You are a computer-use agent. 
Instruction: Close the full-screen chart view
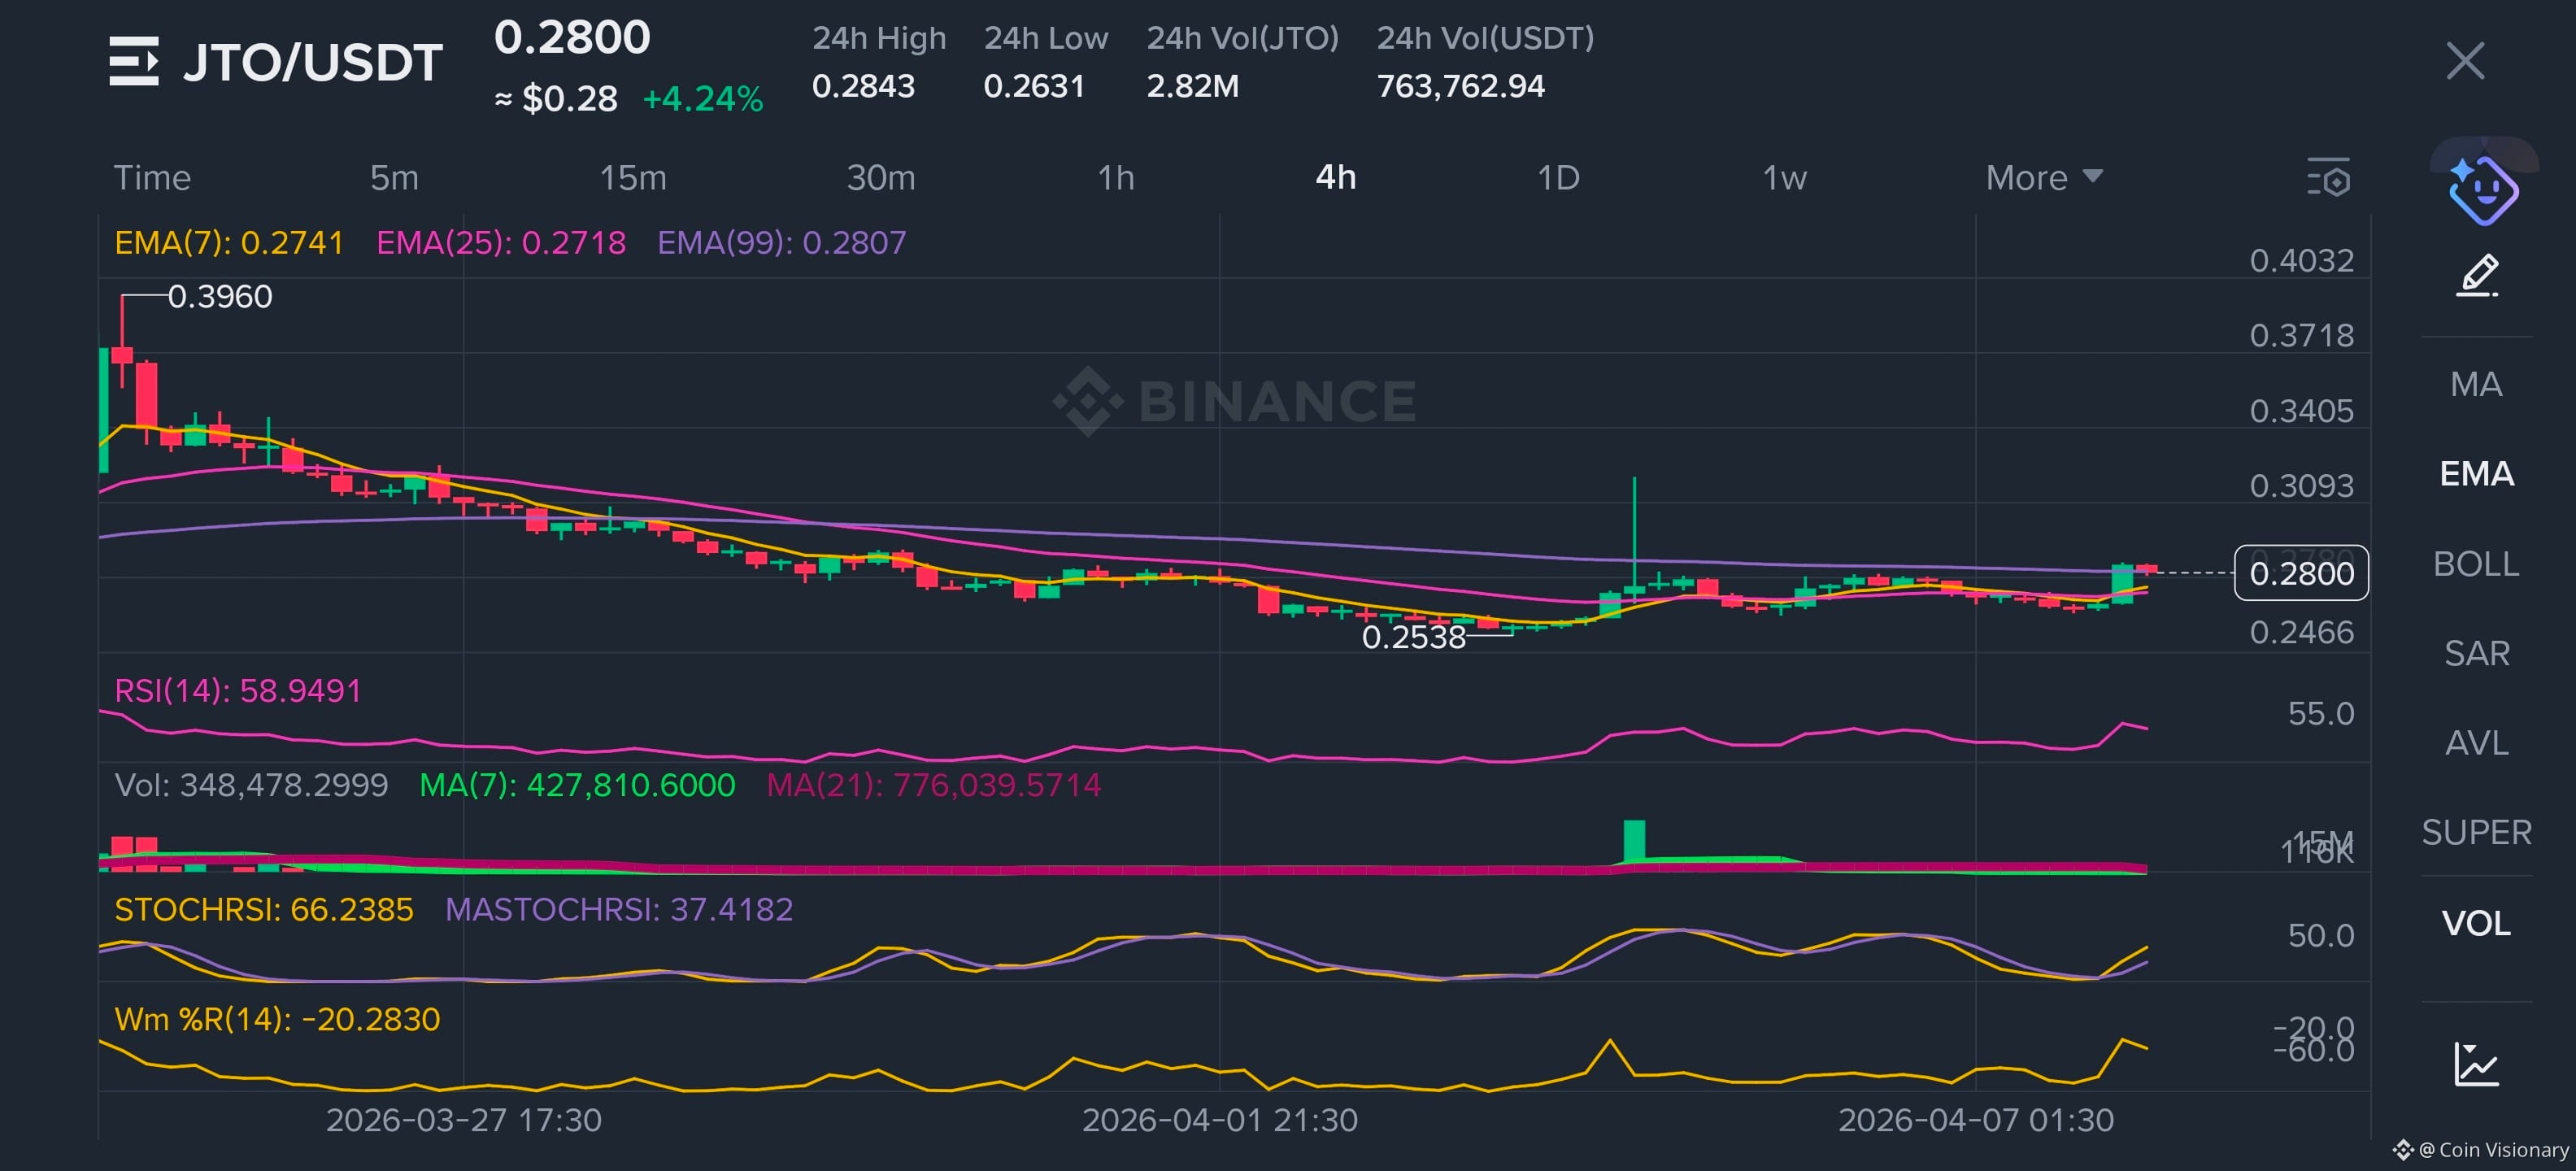click(2465, 61)
